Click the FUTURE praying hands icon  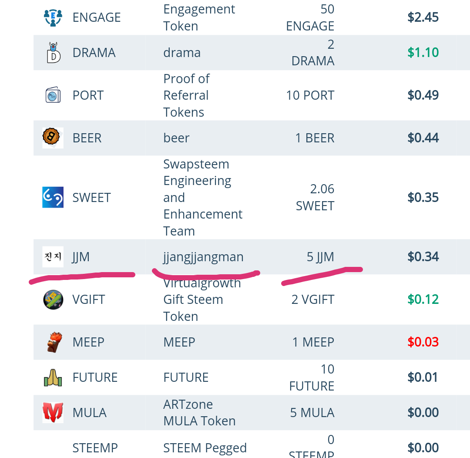(x=53, y=377)
